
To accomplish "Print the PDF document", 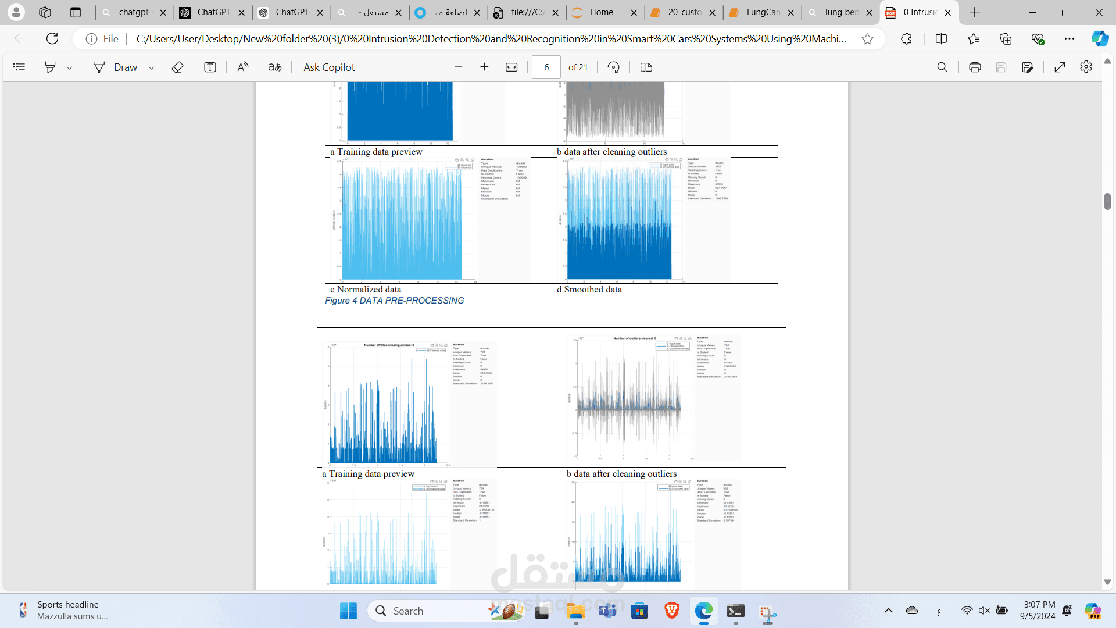I will 975,67.
